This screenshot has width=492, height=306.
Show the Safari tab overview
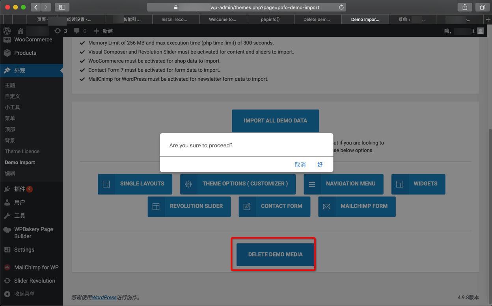(x=482, y=7)
